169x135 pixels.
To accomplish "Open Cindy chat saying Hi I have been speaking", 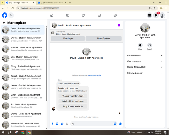I will [23, 96].
